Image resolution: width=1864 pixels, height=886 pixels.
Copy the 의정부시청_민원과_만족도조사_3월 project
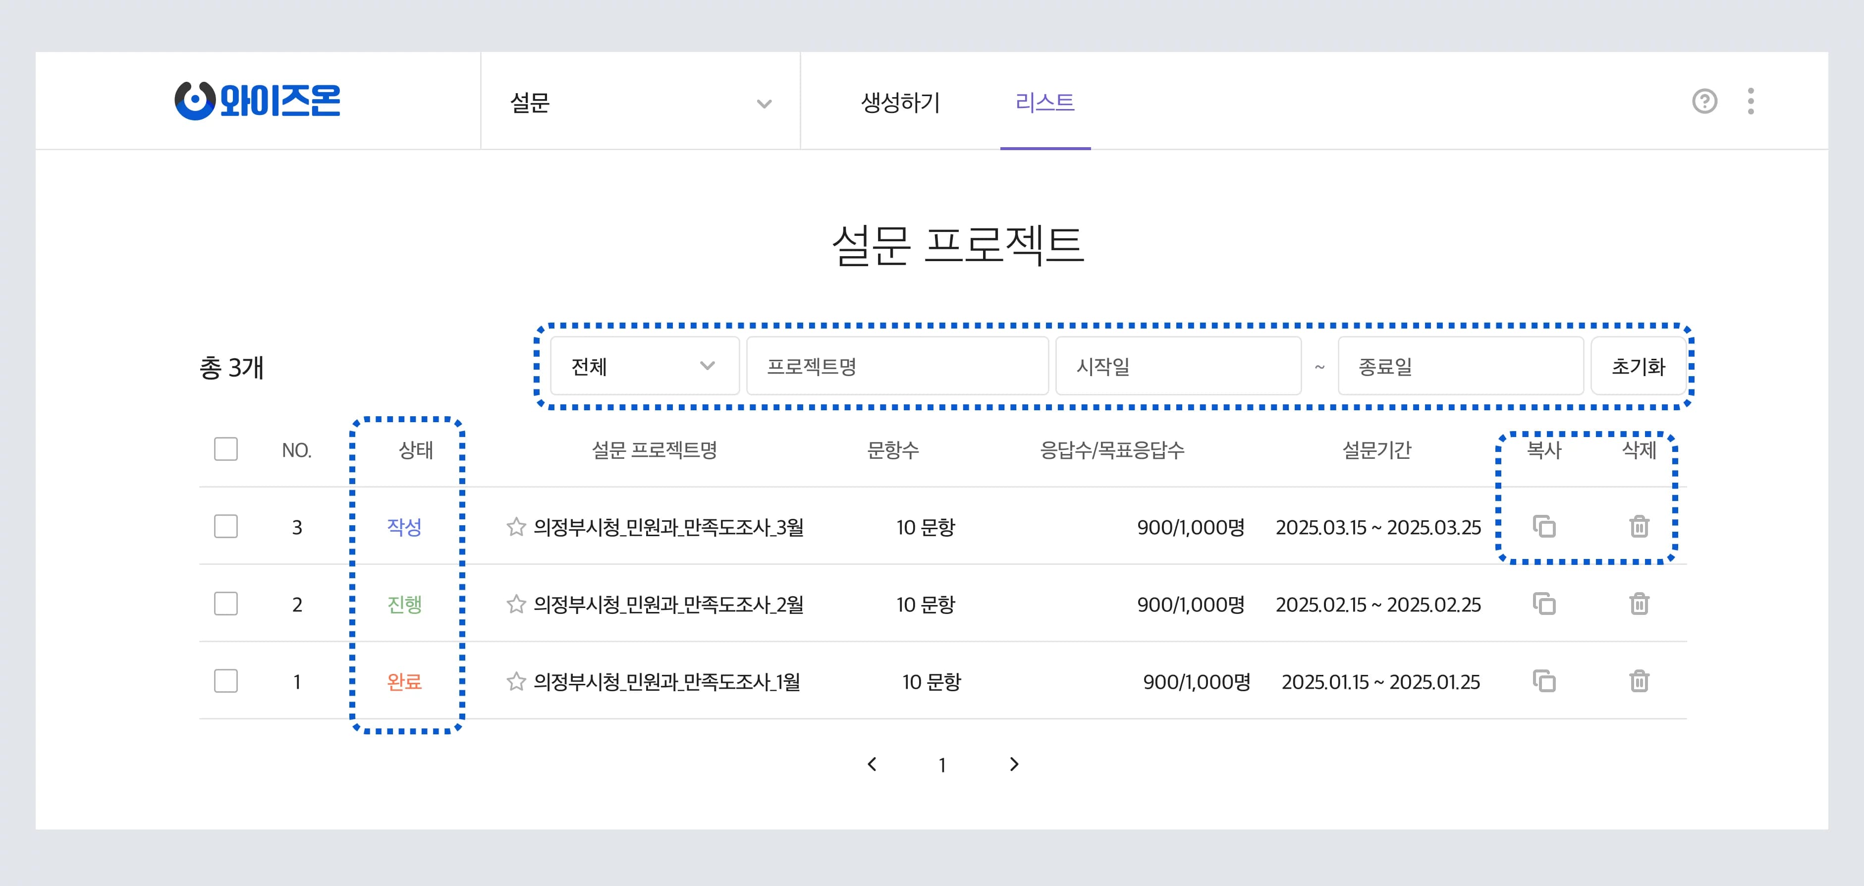1545,527
